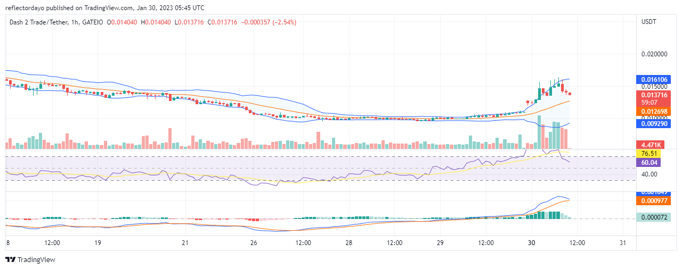This screenshot has width=682, height=269.
Task: Select the yellow 76.51 RSI average label
Action: [x=649, y=153]
